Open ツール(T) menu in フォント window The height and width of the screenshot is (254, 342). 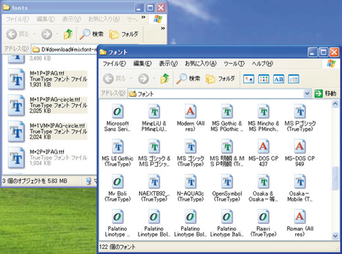(234, 64)
